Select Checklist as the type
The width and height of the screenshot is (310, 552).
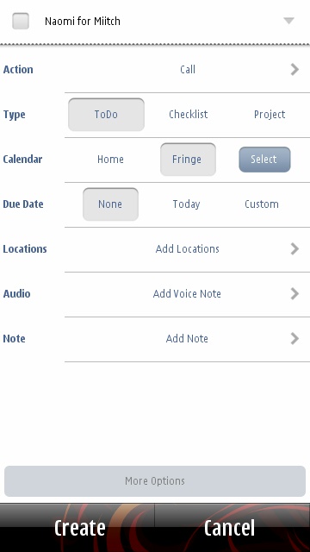click(x=188, y=115)
